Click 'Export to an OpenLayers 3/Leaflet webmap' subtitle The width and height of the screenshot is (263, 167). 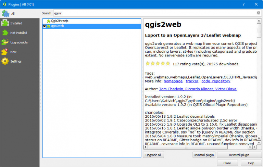pyautogui.click(x=193, y=35)
